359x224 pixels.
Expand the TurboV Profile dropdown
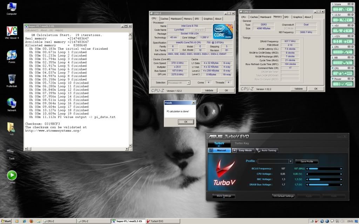tap(290, 161)
